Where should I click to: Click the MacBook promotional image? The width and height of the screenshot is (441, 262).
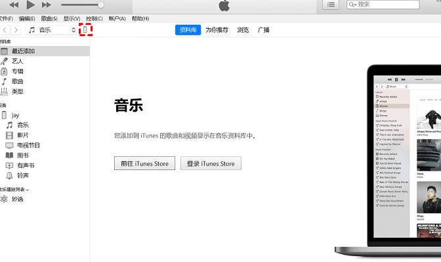[388, 160]
